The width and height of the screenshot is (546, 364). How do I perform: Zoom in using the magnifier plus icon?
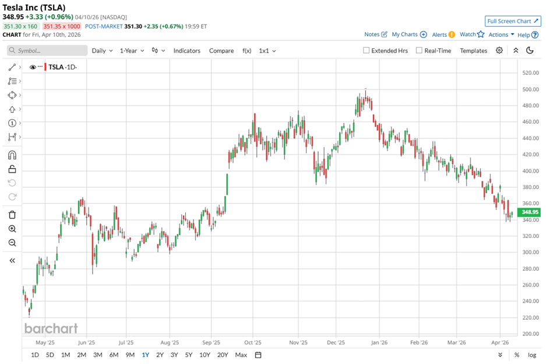(12, 229)
